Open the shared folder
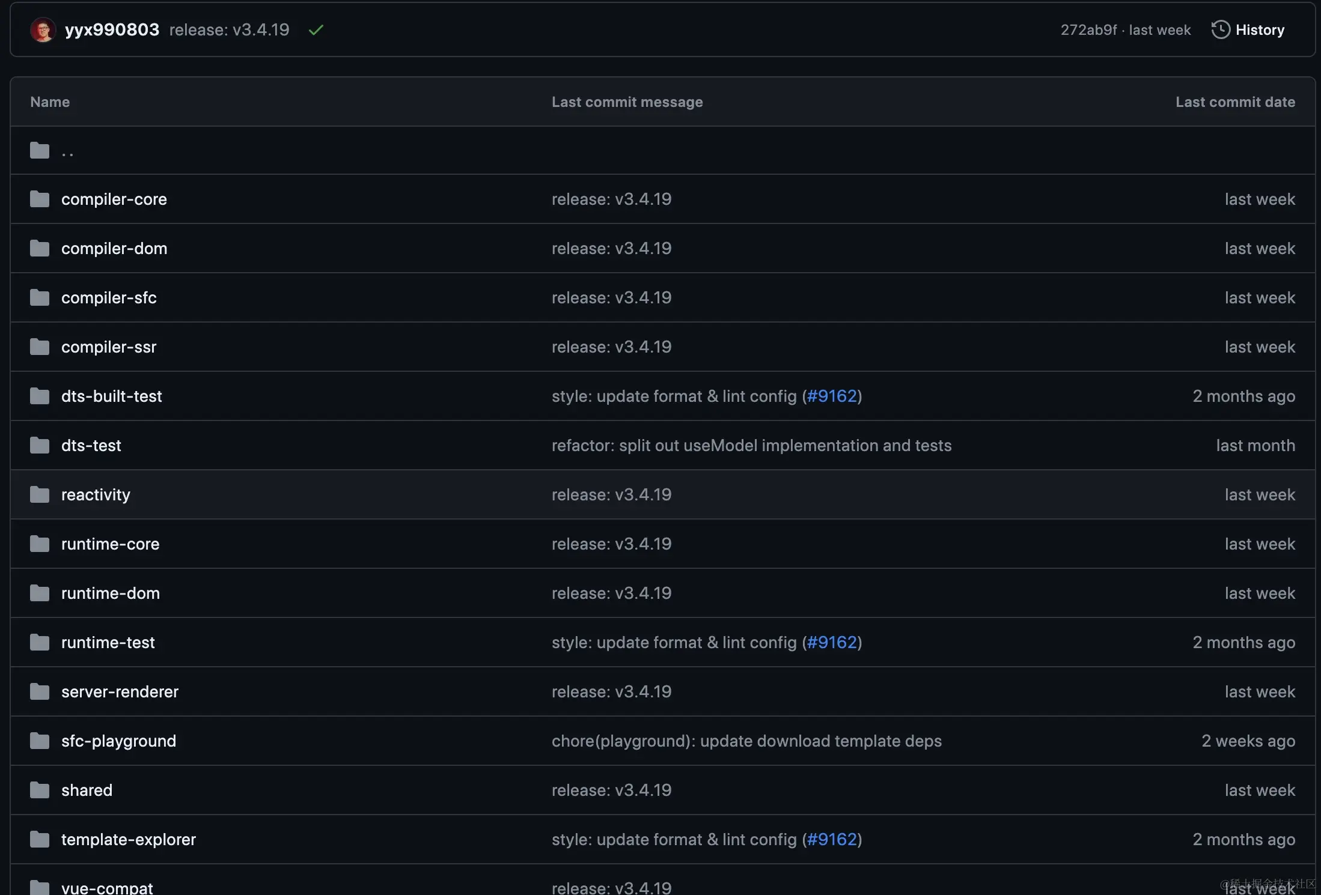Viewport: 1321px width, 895px height. tap(87, 790)
